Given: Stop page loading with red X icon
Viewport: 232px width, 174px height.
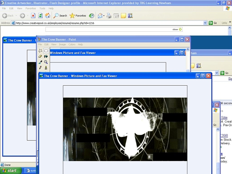Looking at the screenshot, I should pyautogui.click(x=33, y=16).
